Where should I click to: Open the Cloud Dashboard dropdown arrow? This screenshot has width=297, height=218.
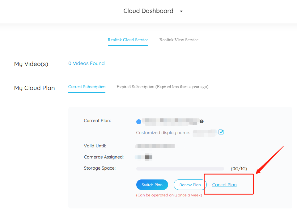tap(181, 11)
